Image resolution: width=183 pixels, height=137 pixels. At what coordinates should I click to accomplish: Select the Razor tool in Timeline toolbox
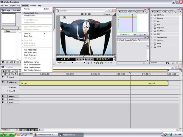click(16, 71)
